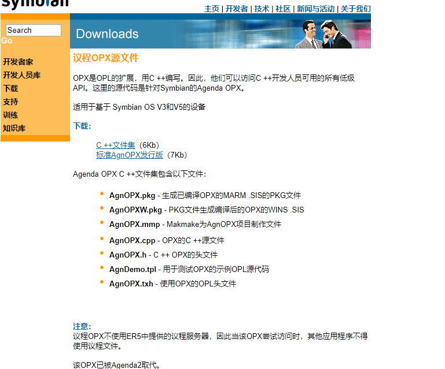Click the 下载: section label
The height and width of the screenshot is (369, 445).
[x=82, y=126]
